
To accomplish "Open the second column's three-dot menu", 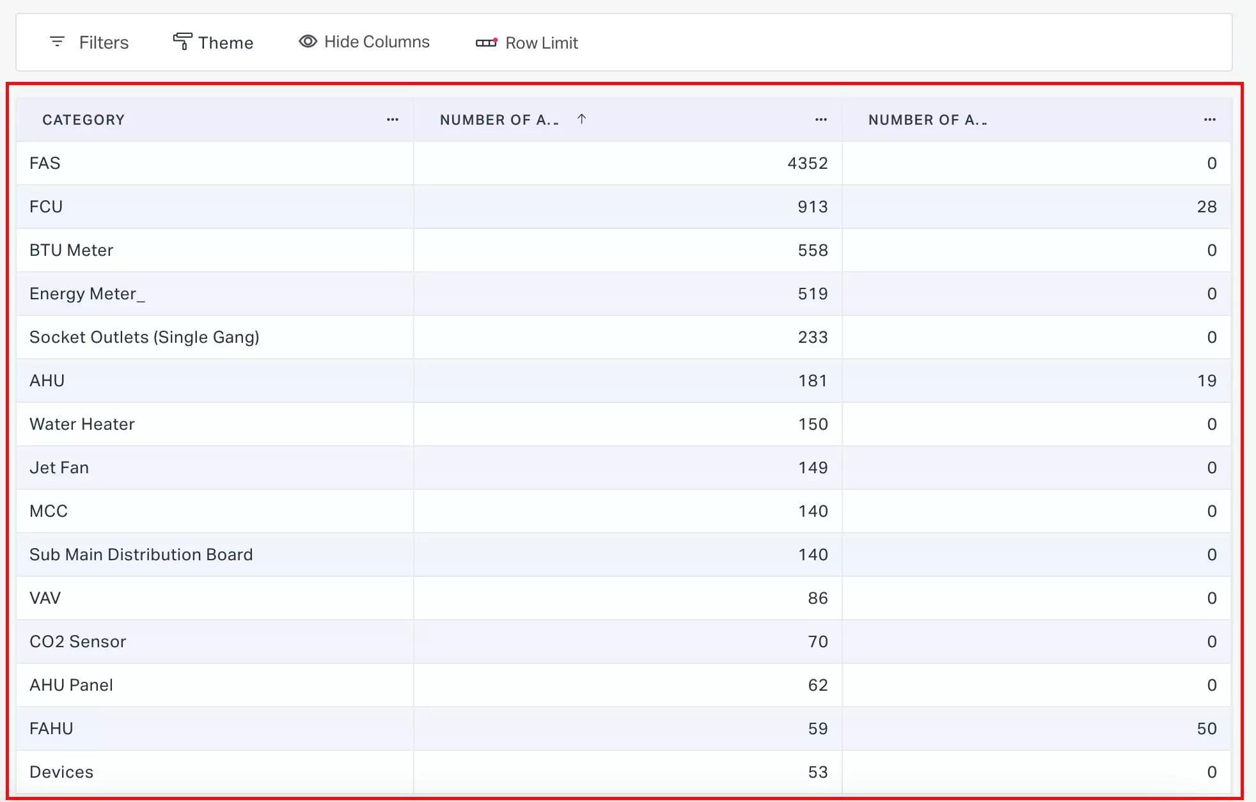I will [821, 120].
